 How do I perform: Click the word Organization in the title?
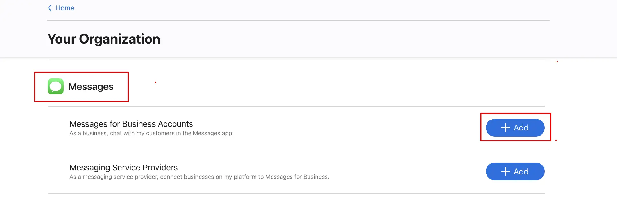(x=120, y=39)
